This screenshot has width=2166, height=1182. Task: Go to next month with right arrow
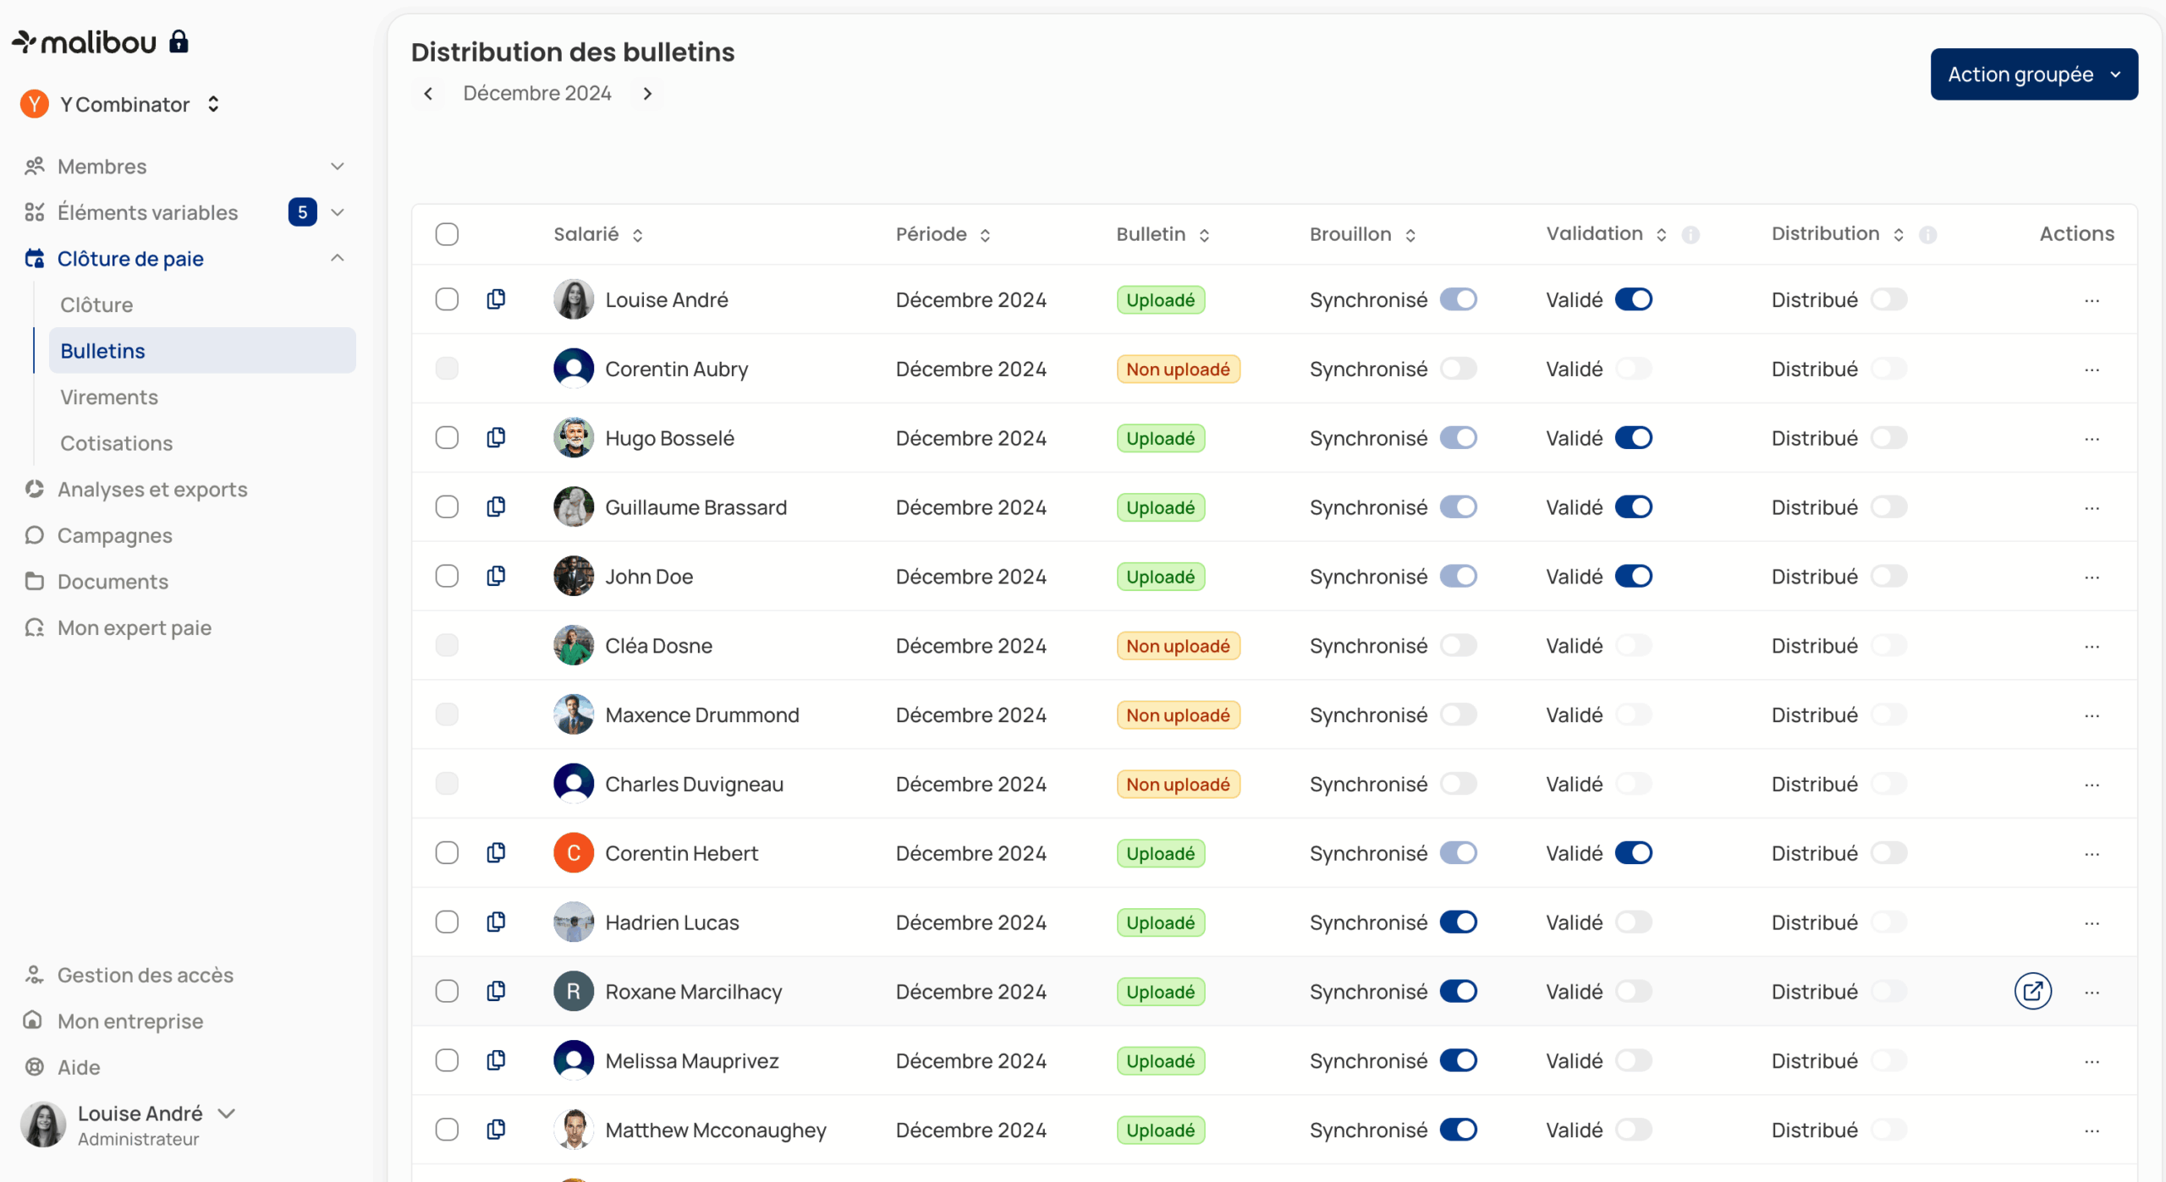[647, 93]
